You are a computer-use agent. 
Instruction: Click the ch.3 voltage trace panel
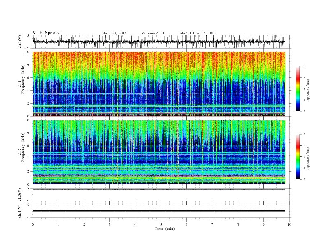point(162,195)
